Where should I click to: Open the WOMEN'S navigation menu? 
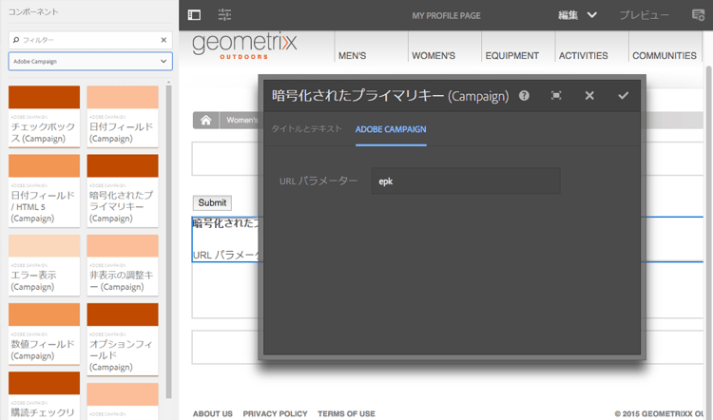[434, 55]
